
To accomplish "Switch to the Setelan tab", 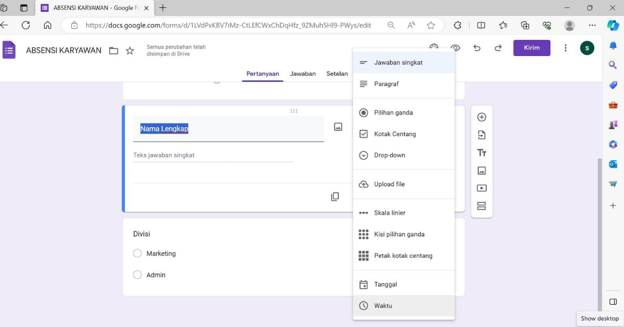I will click(x=337, y=74).
